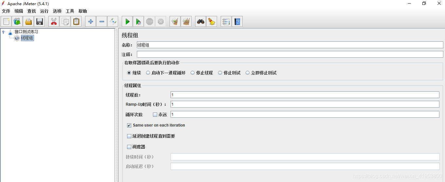Toggle enable/disable of selected element
The width and height of the screenshot is (445, 182).
113,22
